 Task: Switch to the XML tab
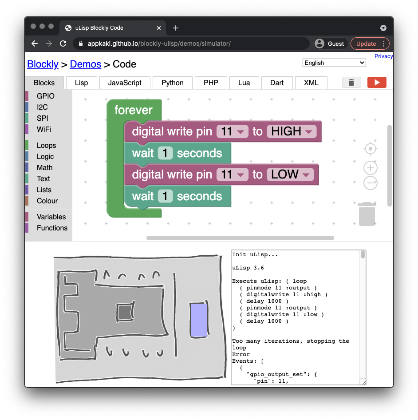(311, 83)
